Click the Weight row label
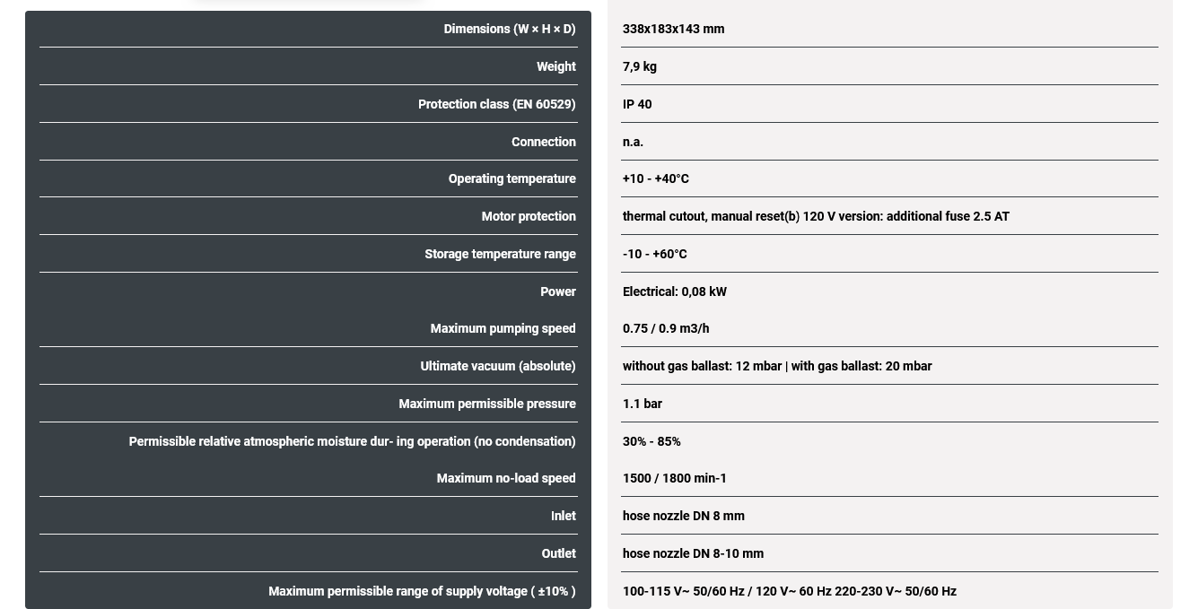Viewport: 1198px width, 609px height. [555, 66]
